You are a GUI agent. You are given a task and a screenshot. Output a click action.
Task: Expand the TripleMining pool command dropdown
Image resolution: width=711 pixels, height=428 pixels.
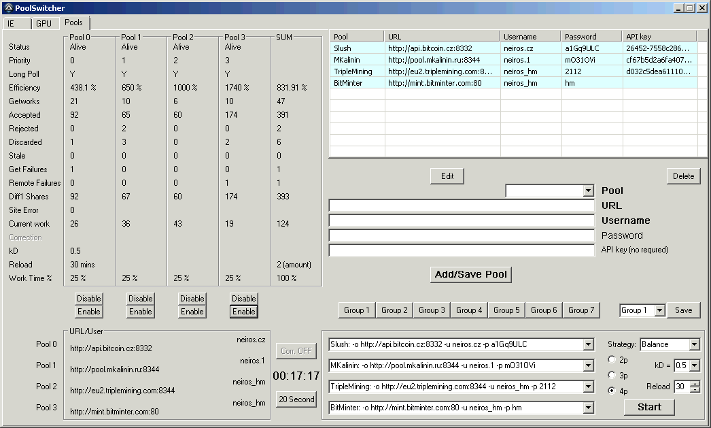tap(588, 386)
